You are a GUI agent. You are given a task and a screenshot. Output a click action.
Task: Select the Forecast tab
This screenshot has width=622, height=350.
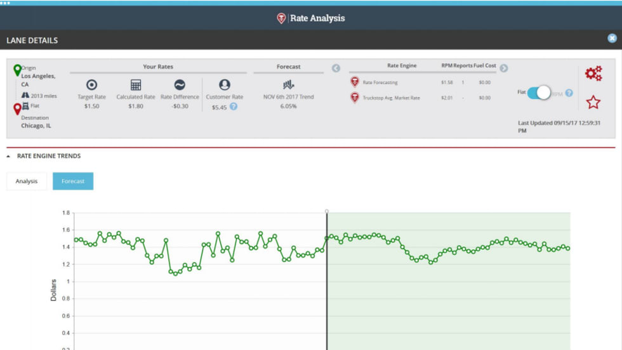pos(73,181)
